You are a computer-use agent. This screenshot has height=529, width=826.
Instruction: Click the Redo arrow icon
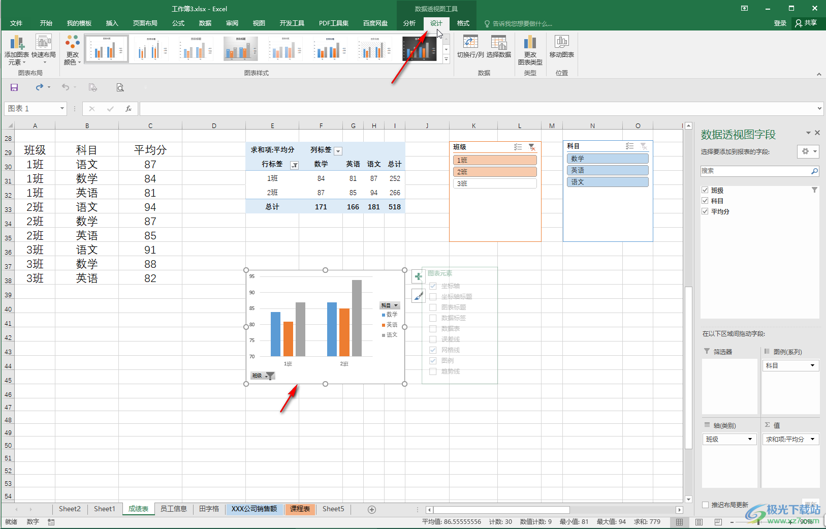coord(39,87)
